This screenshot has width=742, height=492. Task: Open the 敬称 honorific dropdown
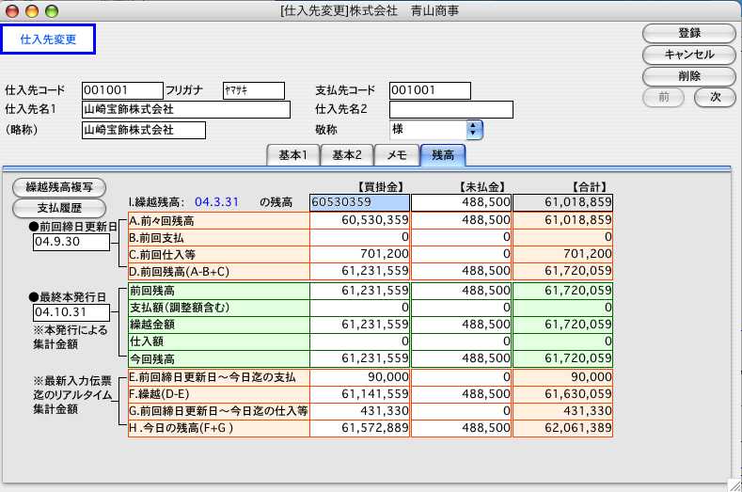[x=474, y=130]
